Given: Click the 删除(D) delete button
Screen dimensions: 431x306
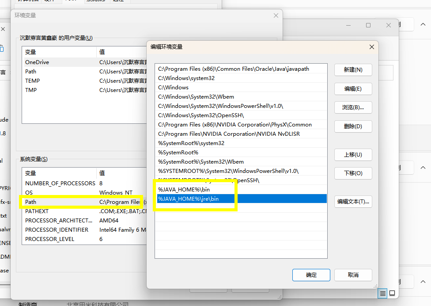Looking at the screenshot, I should 353,126.
